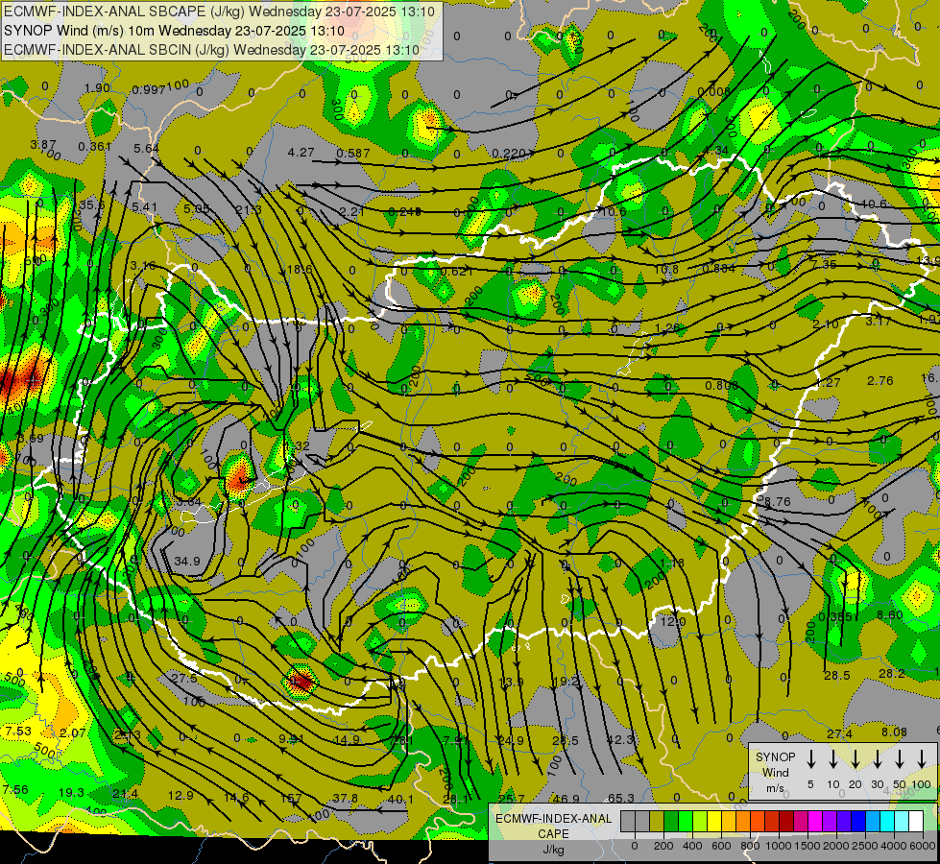Screen dimensions: 940x864
Task: Click the 18.6 value on the map
Action: click(300, 269)
